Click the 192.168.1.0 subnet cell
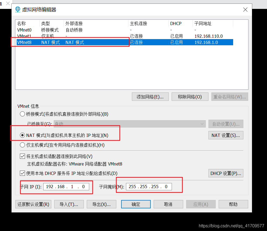267x231 pixels. coord(206,42)
